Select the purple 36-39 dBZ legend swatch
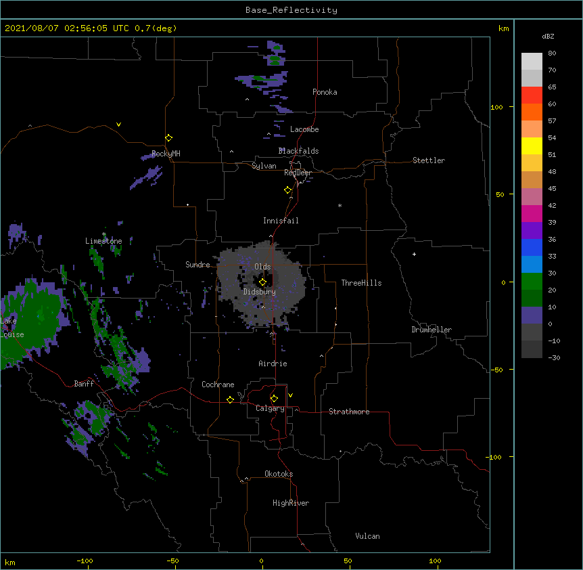 (x=532, y=231)
